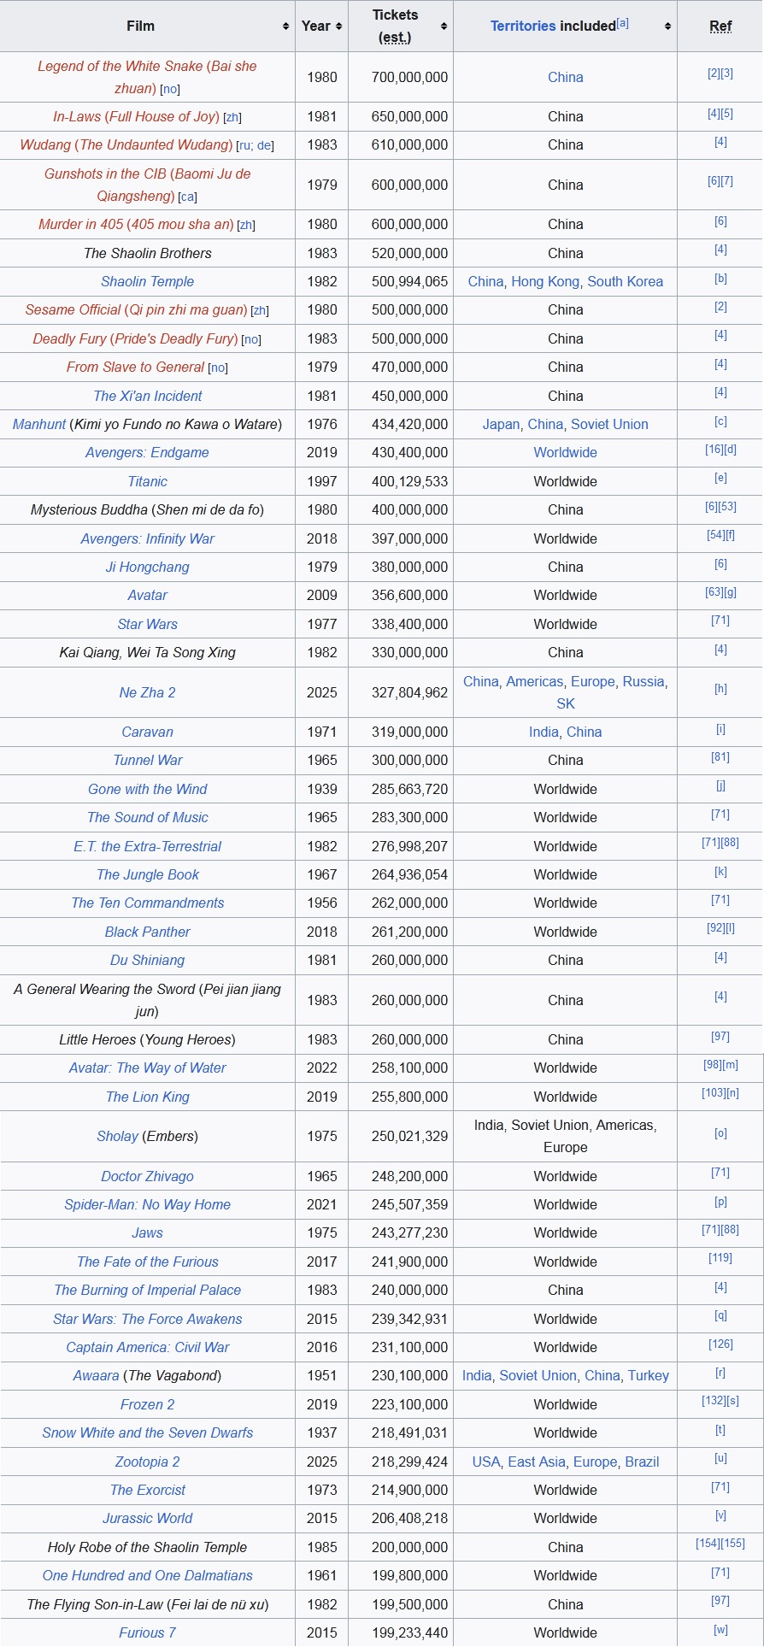The width and height of the screenshot is (764, 1647).
Task: Open the Avatar 2009 film link
Action: click(147, 595)
